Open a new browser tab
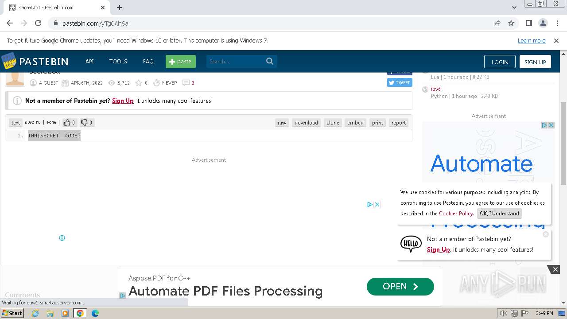The image size is (567, 319). pos(120,8)
